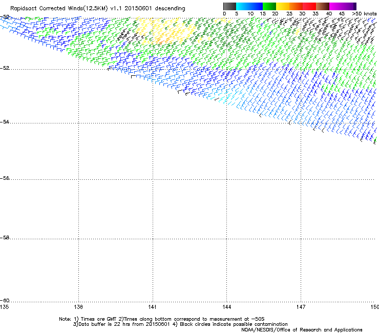Click the '35' legend scale label

point(315,14)
